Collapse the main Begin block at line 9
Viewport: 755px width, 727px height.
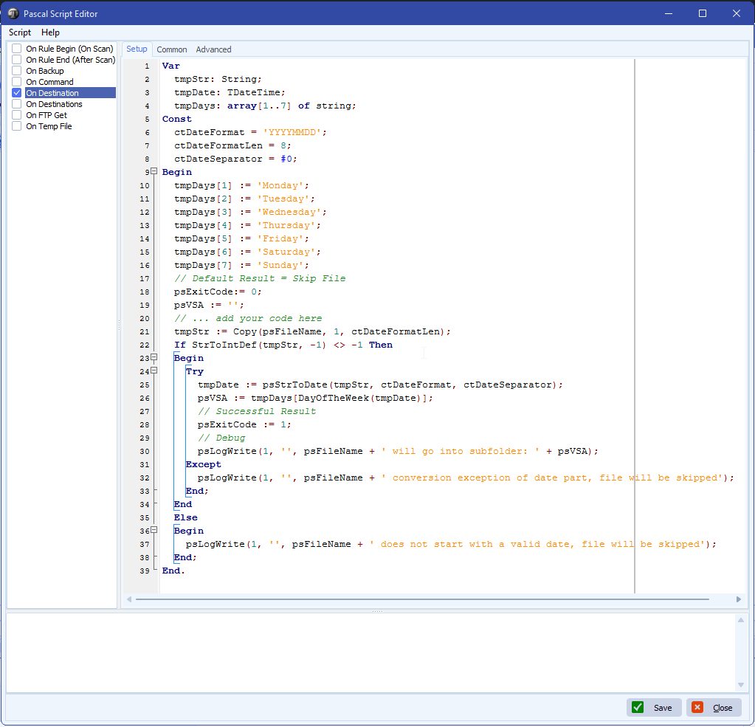click(154, 172)
